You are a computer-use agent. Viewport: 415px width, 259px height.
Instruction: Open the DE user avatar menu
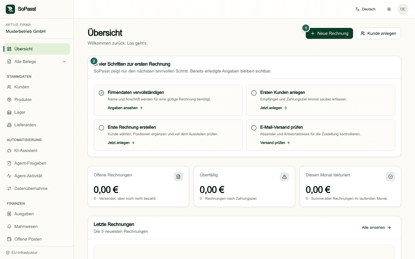coord(403,9)
